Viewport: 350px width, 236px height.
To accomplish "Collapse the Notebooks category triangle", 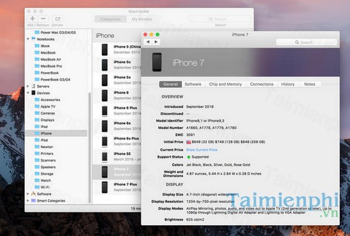I will click(x=28, y=39).
